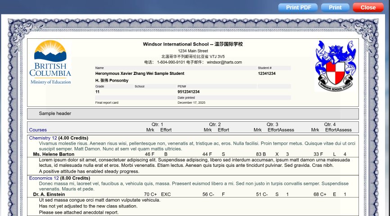Select teacher name Ms. Helene Barton

54,154
